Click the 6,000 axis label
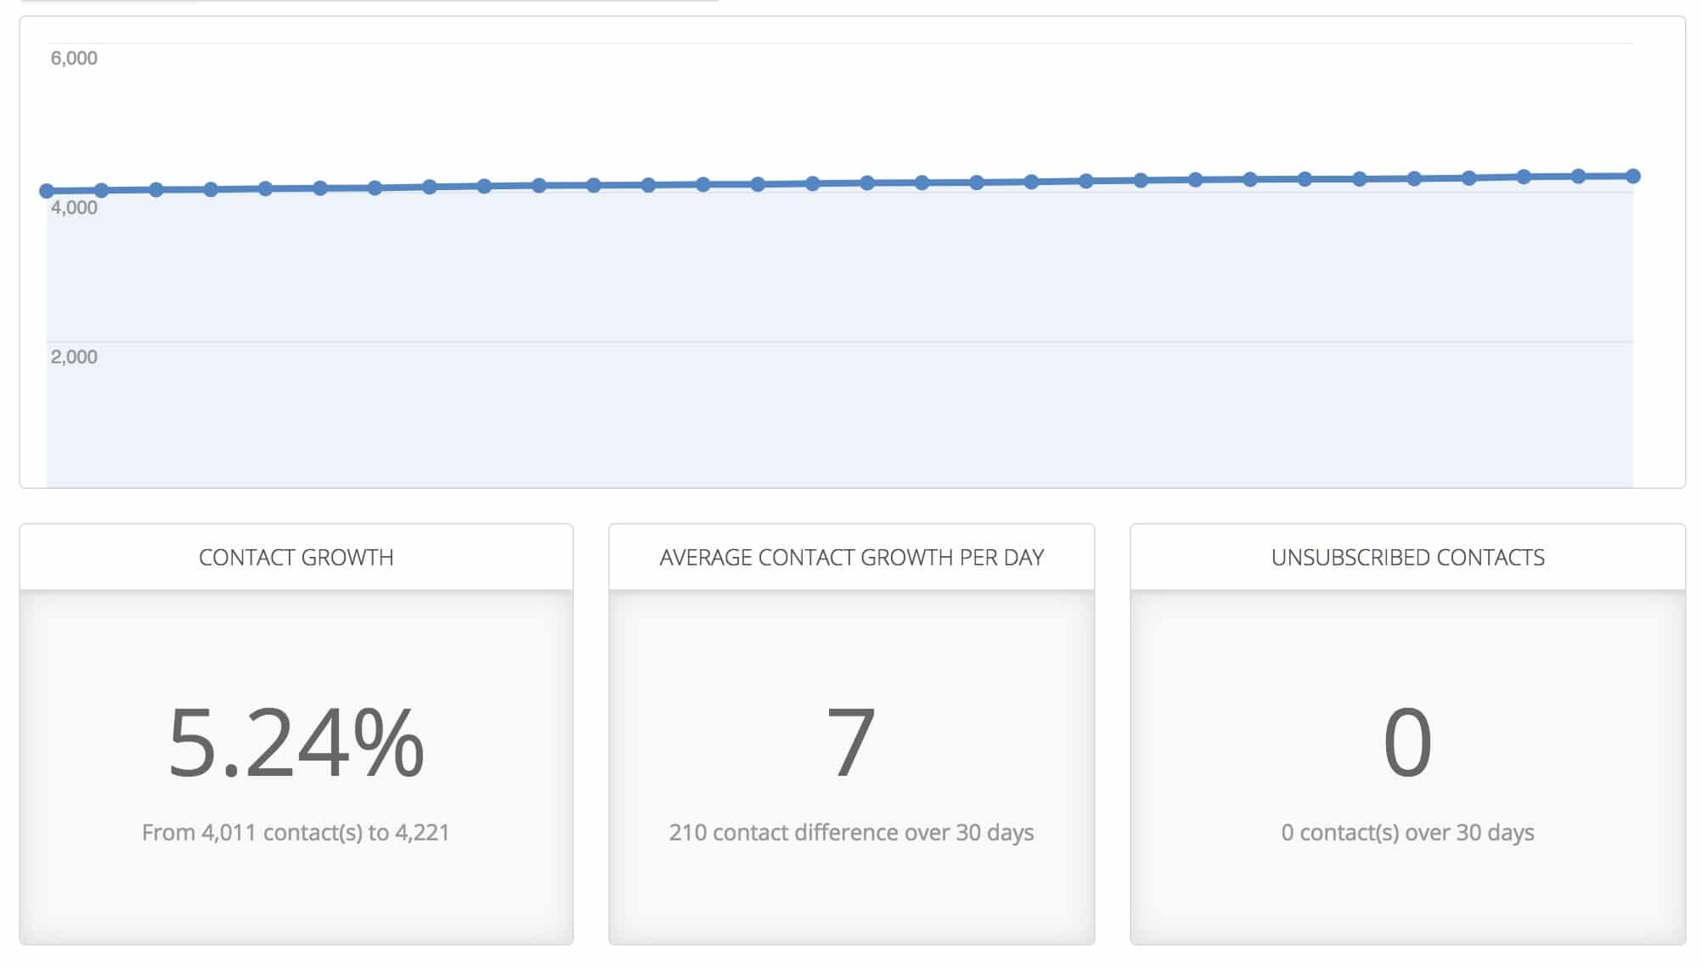Screen dimensions: 1702x966 point(74,59)
